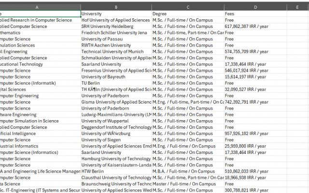This screenshot has height=193, width=309.
Task: Select 'nulation Sciences' cell
Action: pos(40,45)
